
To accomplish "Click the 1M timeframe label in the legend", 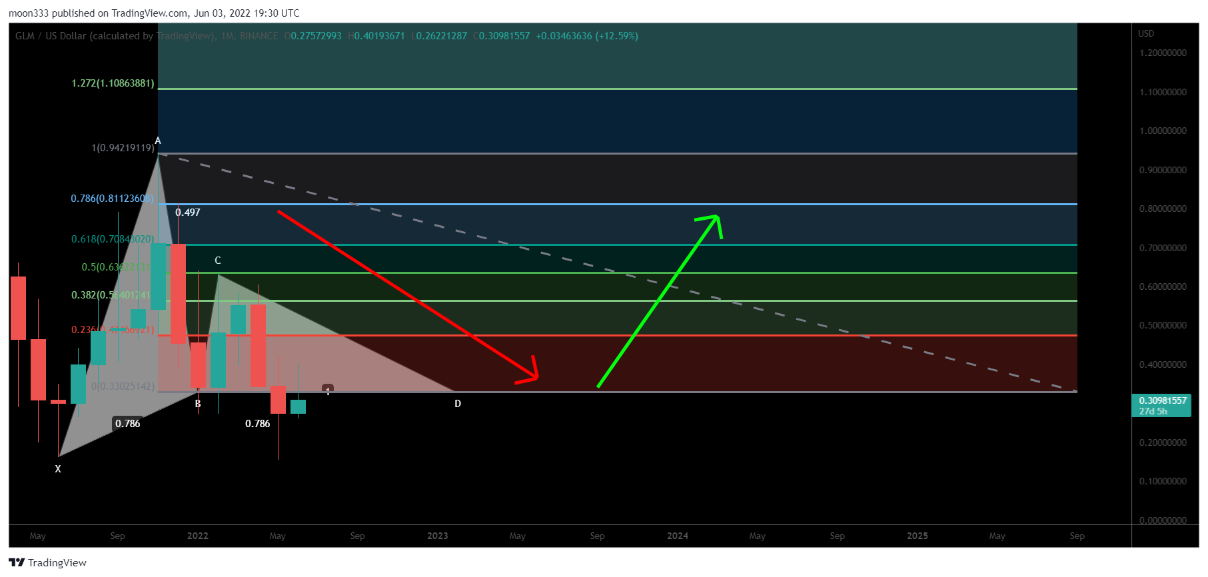I will point(227,36).
